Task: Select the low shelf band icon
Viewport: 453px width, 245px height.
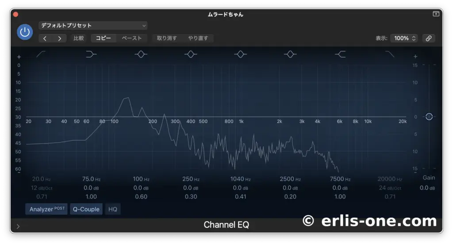Action: (x=91, y=54)
